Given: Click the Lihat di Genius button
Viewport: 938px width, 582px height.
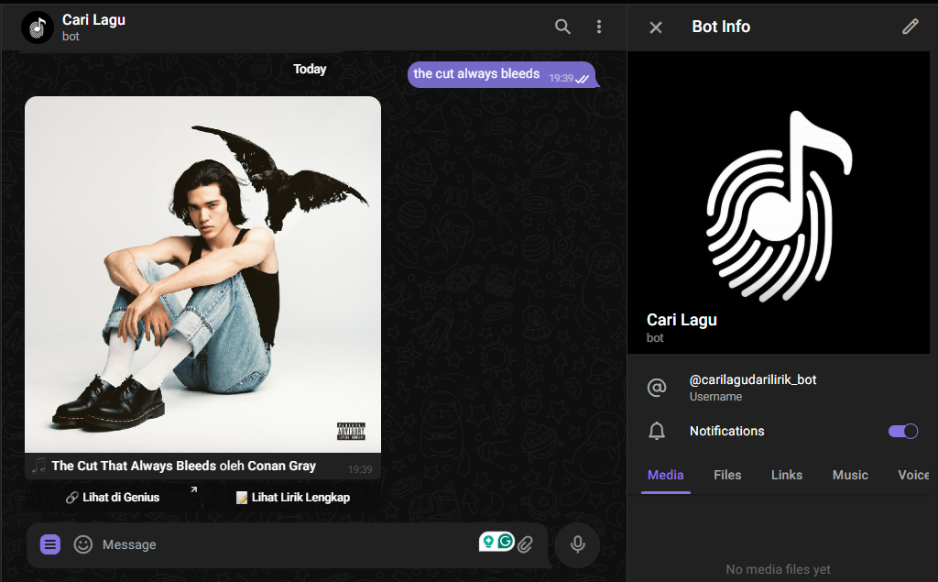Looking at the screenshot, I should [x=113, y=498].
